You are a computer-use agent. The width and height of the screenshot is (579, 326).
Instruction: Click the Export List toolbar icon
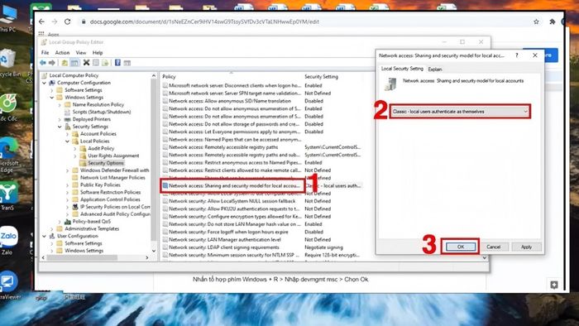(105, 63)
